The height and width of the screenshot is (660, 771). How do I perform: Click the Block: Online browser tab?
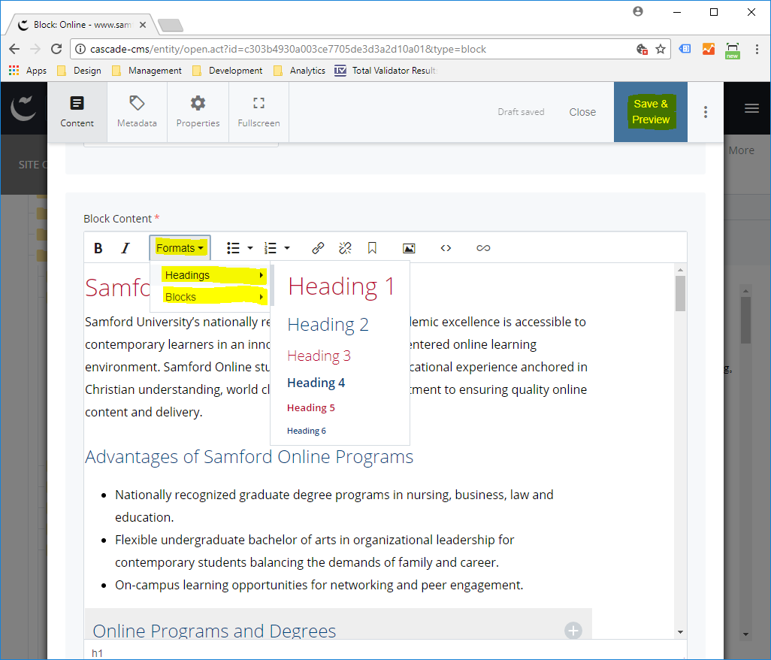81,25
